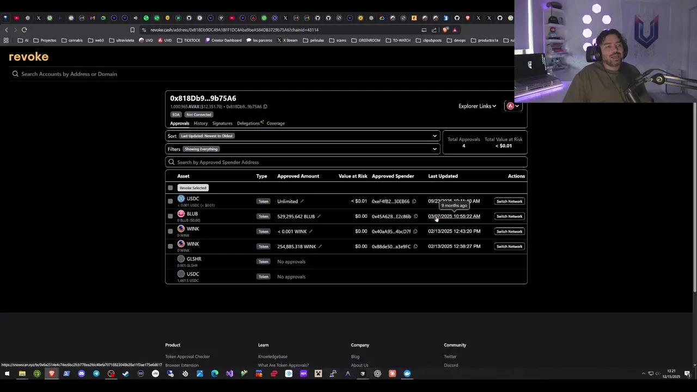
Task: Open the Explorer Links dropdown
Action: coord(477,106)
